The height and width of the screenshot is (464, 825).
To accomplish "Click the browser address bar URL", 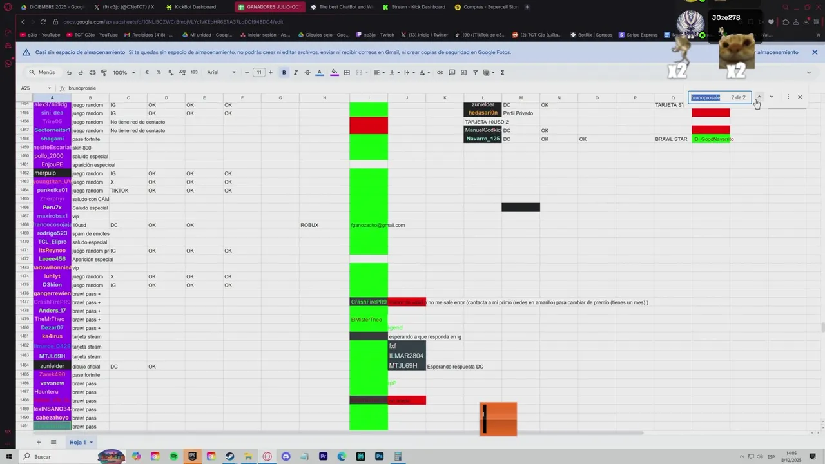I will coord(173,22).
